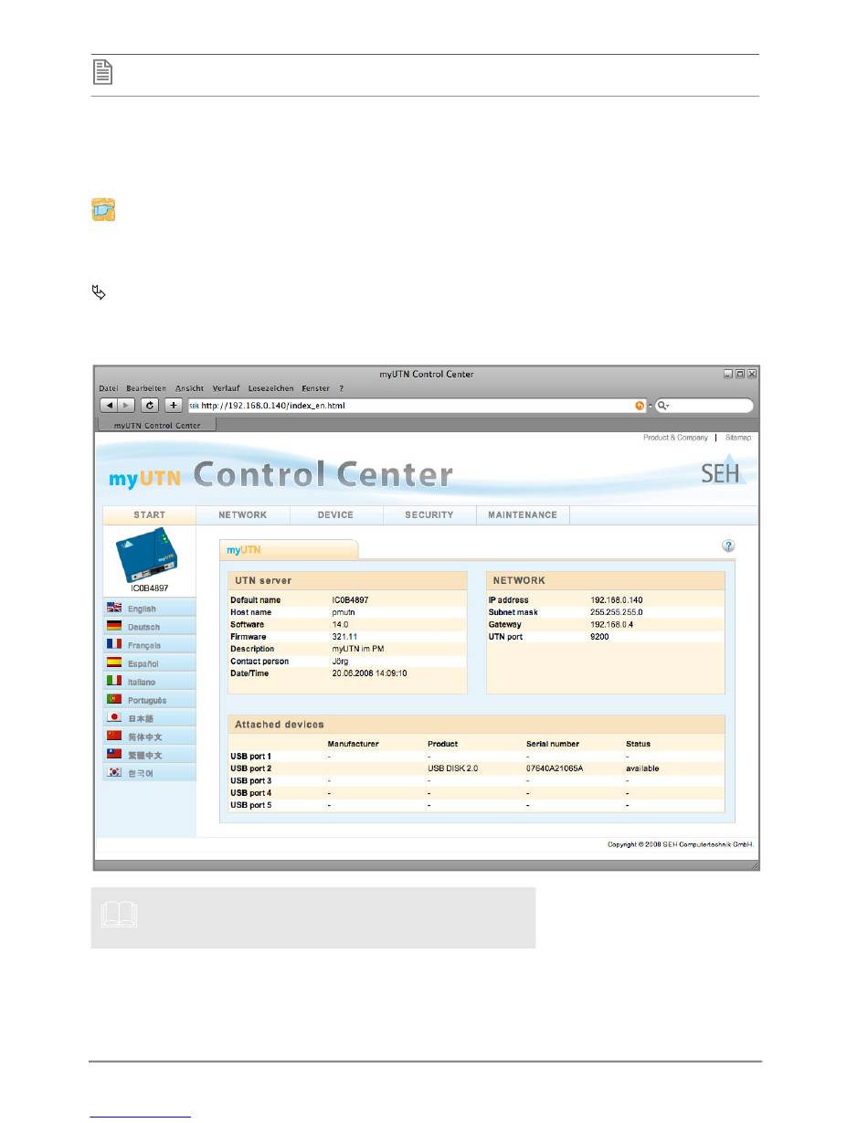Switch to Korean (한국어) language flag

point(114,773)
